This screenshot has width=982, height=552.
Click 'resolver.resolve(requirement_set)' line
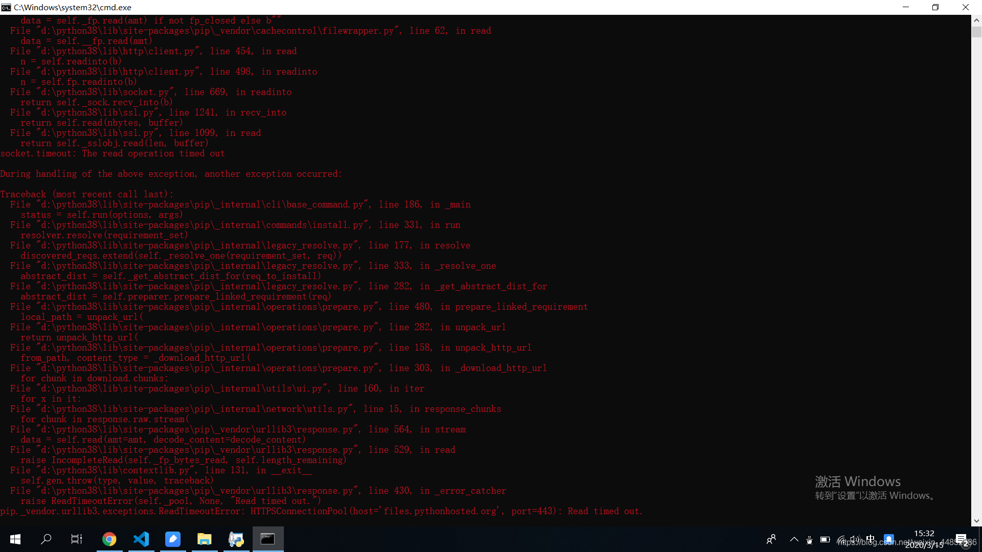104,235
